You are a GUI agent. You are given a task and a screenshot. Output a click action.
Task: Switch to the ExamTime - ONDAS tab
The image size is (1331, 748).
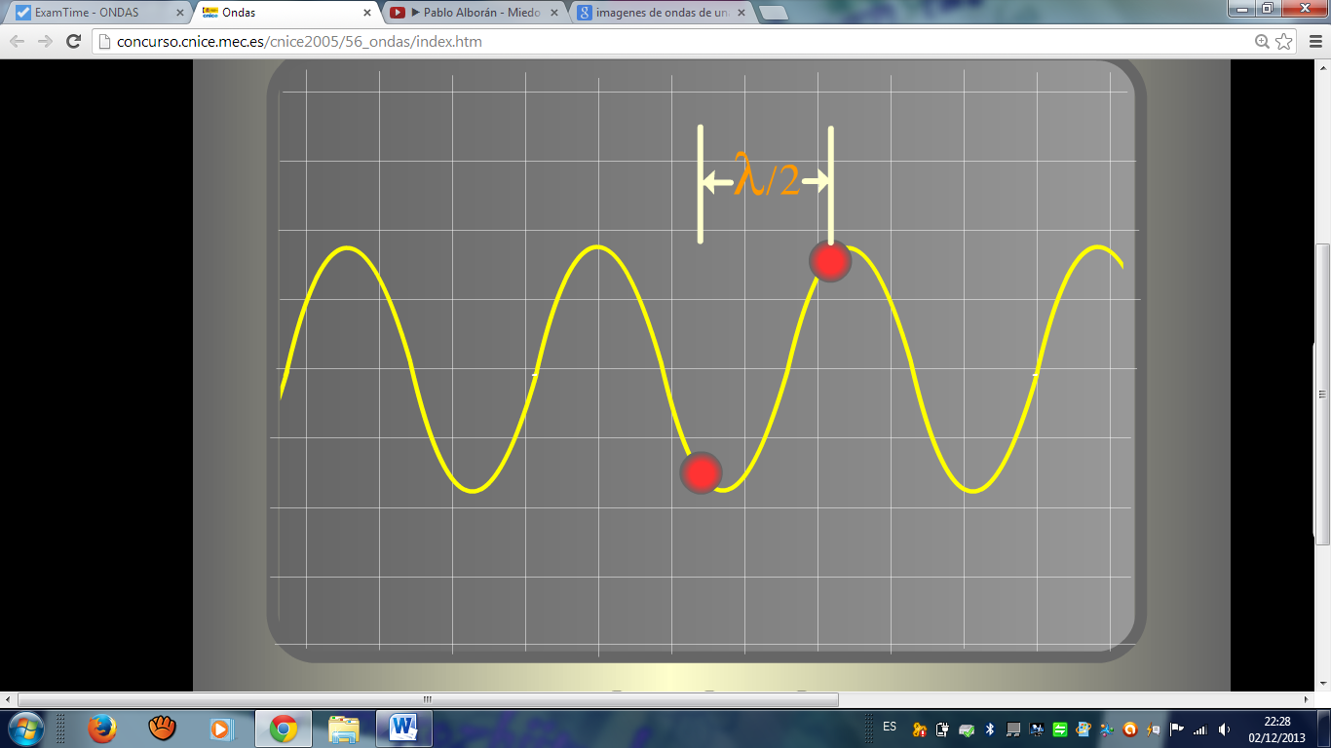(93, 13)
